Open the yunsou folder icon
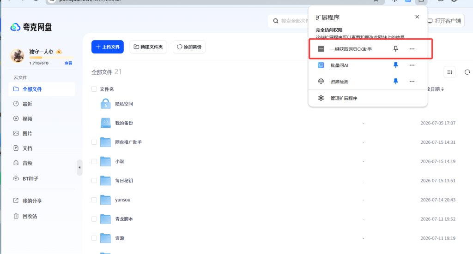The width and height of the screenshot is (473, 254). click(x=106, y=200)
